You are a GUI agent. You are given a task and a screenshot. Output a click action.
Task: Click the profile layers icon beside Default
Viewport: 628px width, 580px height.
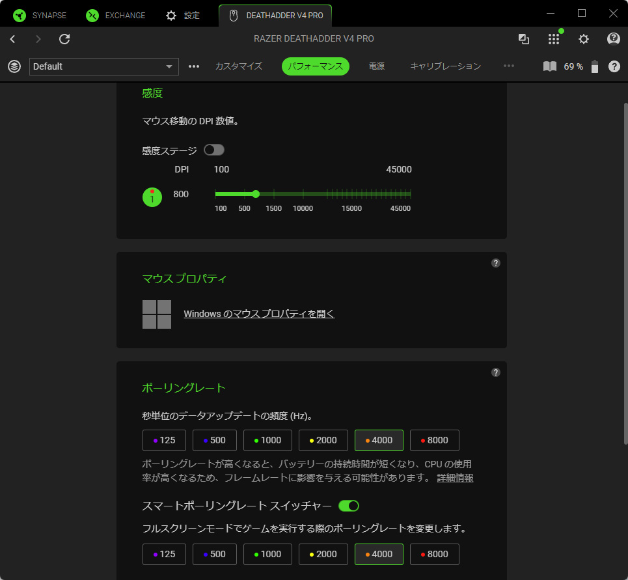pyautogui.click(x=14, y=66)
